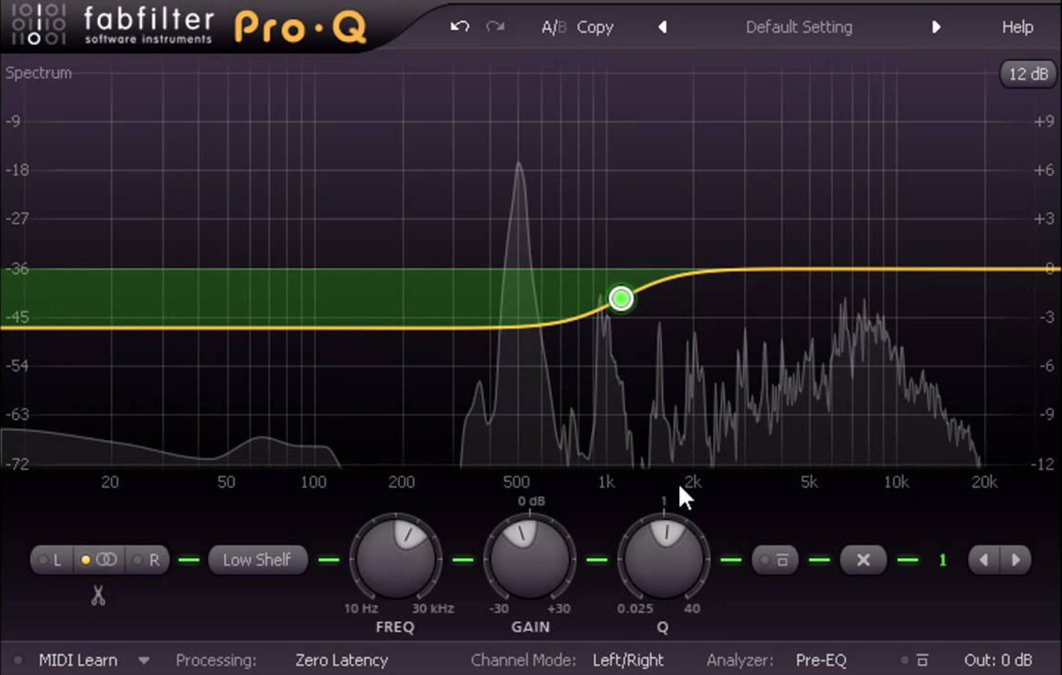The height and width of the screenshot is (675, 1062).
Task: Change the 12 dB display range
Action: 1028,74
